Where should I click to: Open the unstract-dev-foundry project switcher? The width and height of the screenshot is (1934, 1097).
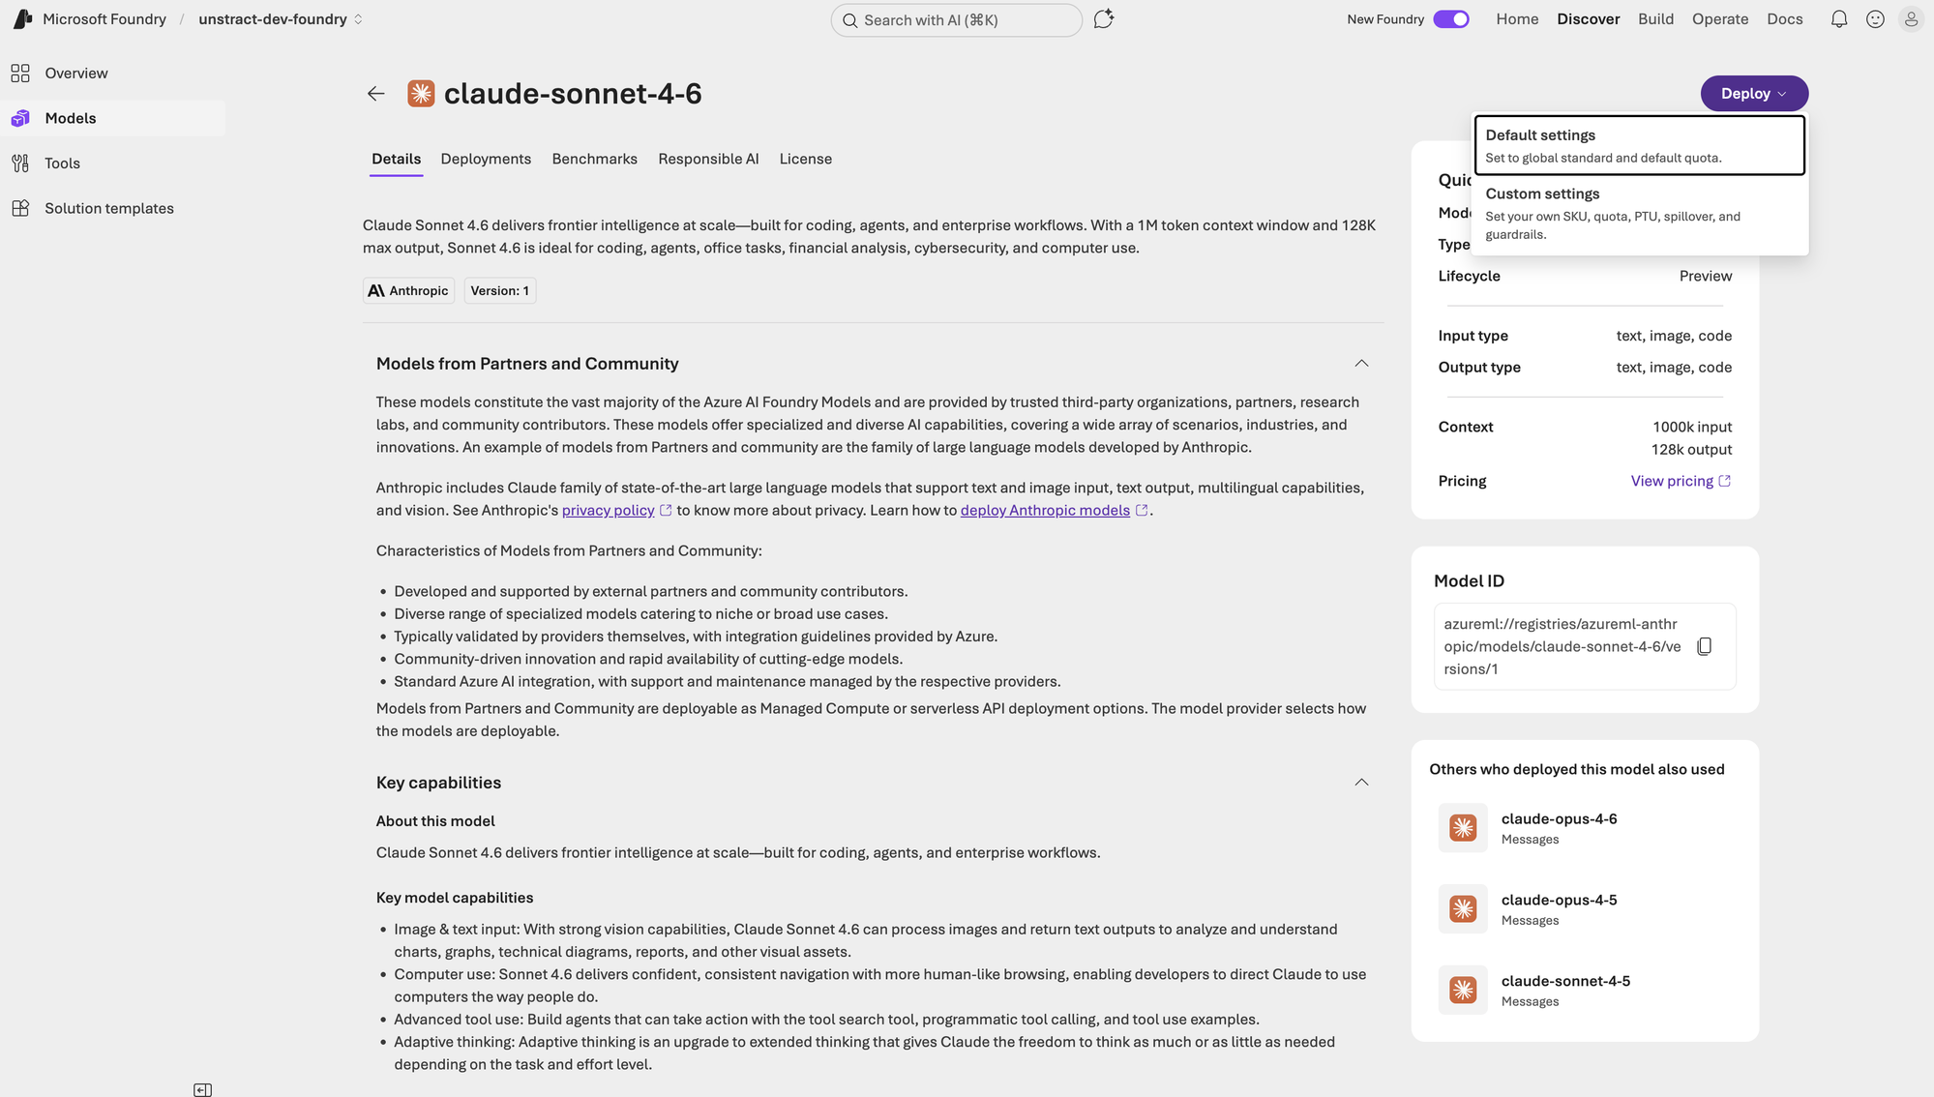[x=281, y=19]
